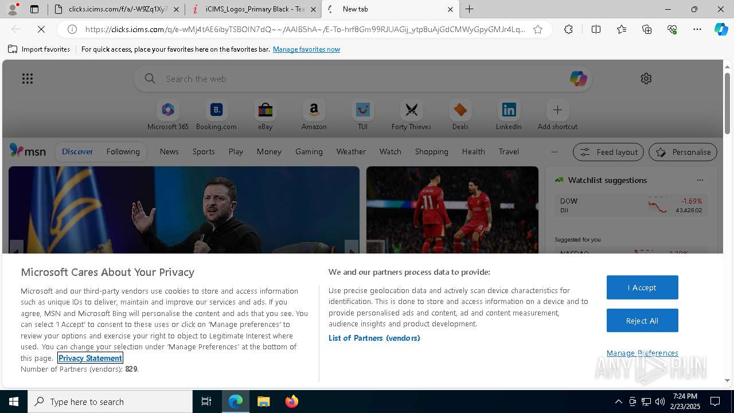Viewport: 734px width, 413px height.
Task: Select Following feed tab
Action: (x=123, y=151)
